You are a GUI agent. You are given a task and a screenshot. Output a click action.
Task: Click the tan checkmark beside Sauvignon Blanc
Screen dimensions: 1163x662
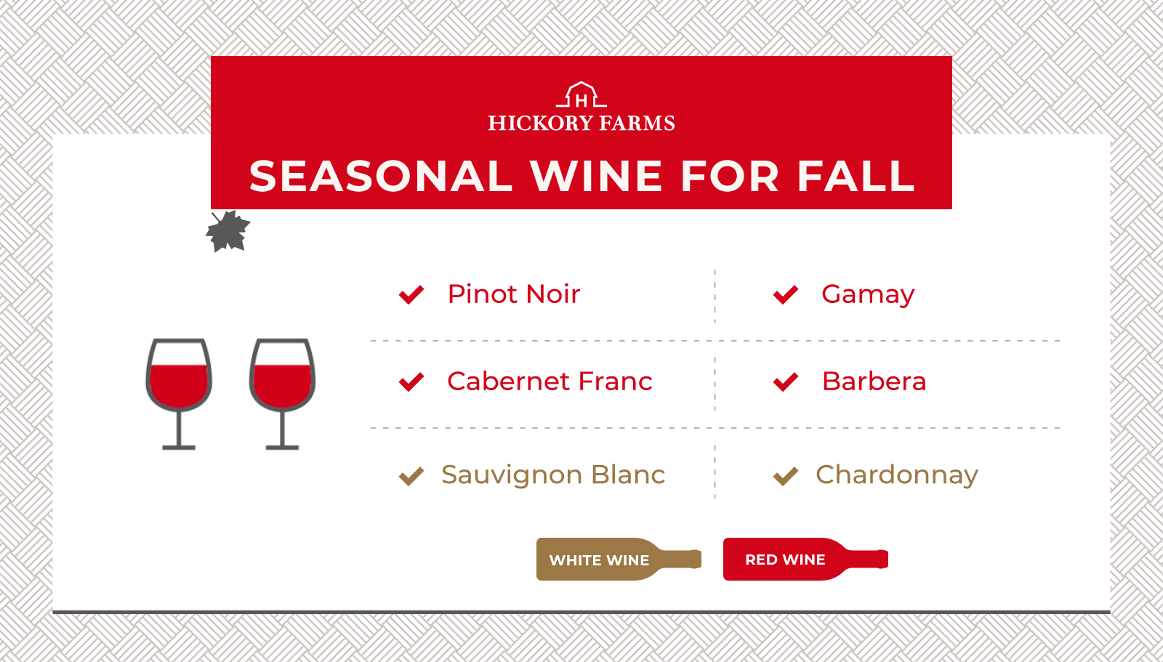[411, 476]
